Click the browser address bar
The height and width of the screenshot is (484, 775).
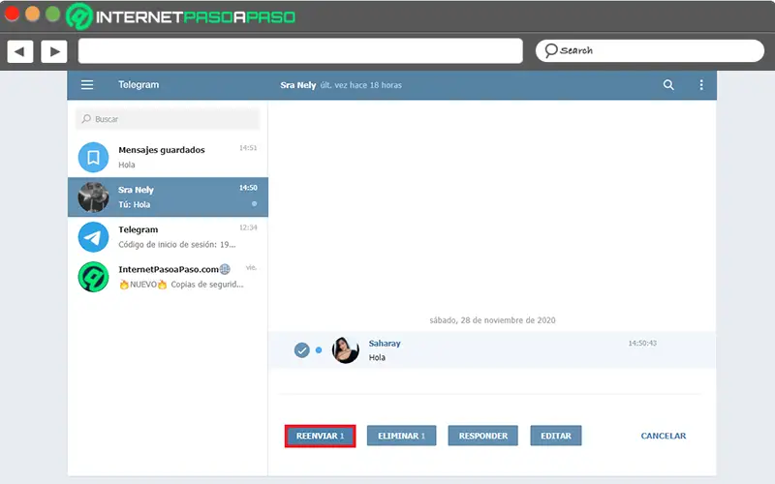300,51
